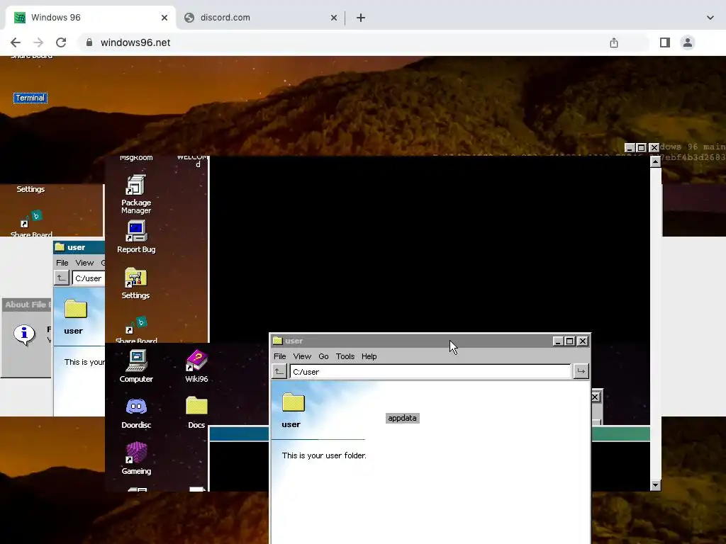Reload the windows96.net page

click(x=61, y=42)
